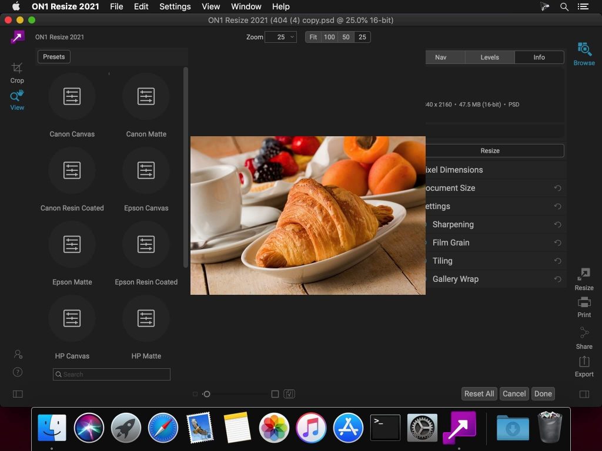
Task: Open the Zoom percentage dropdown
Action: pos(280,36)
